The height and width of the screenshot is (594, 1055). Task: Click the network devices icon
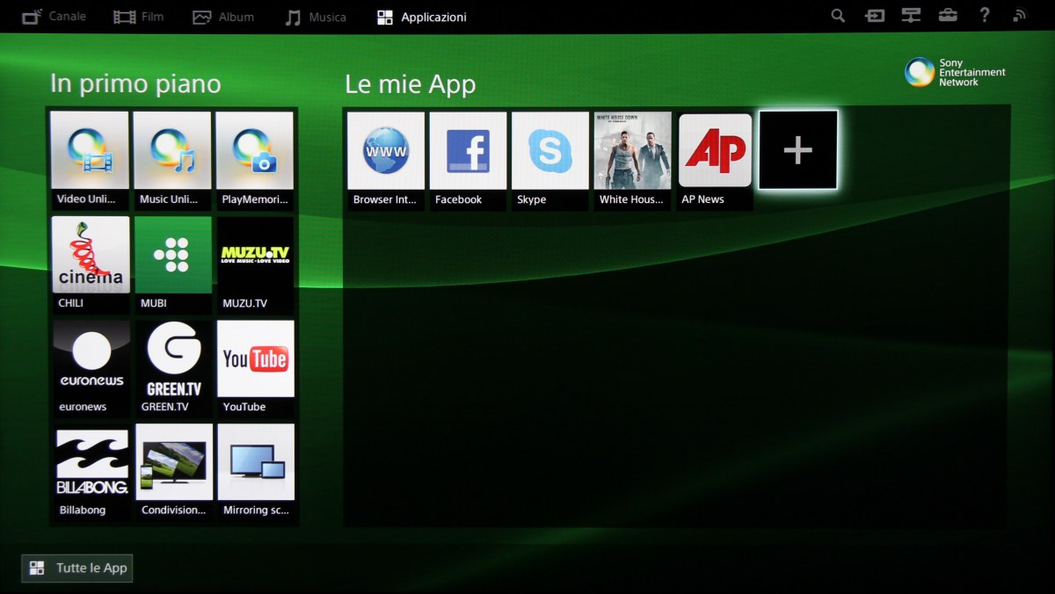pos(911,16)
